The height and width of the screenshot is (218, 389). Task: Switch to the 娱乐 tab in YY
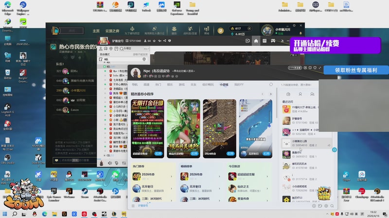tap(170, 84)
